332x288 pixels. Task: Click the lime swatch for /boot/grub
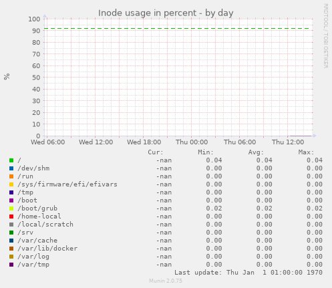pos(11,208)
